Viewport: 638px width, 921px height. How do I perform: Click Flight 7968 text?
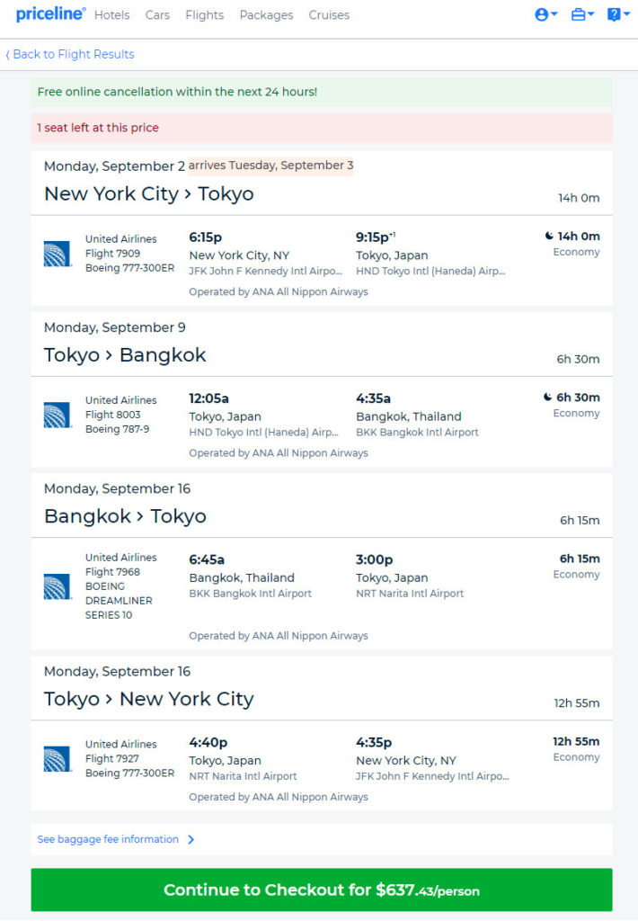112,571
